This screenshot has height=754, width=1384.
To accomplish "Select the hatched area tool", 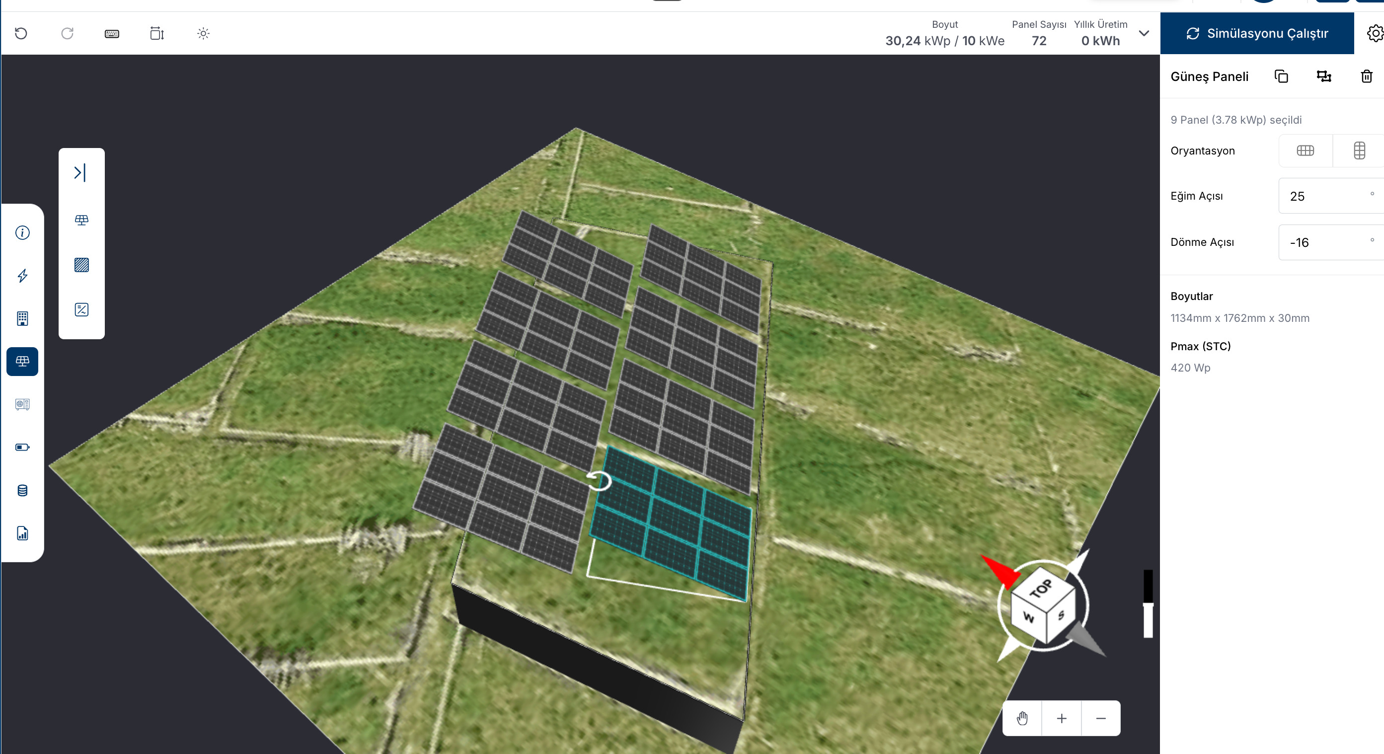I will pyautogui.click(x=81, y=265).
